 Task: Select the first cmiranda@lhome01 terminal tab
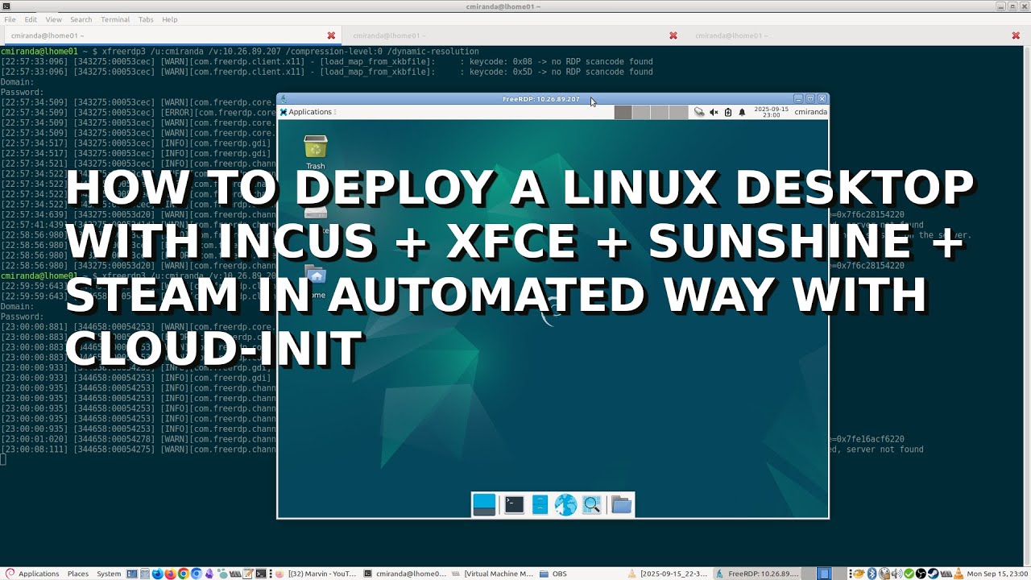pos(171,35)
